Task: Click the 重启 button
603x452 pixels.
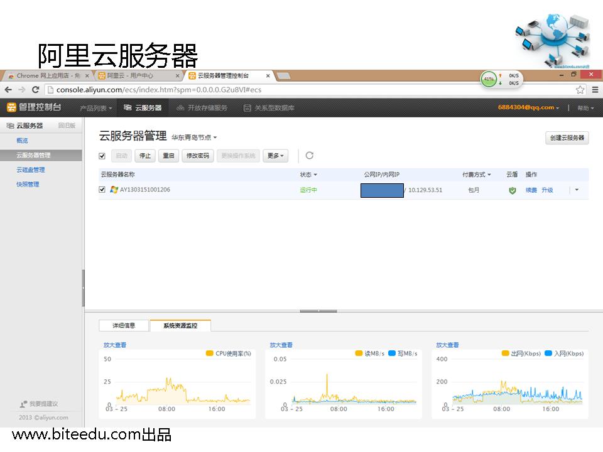Action: click(168, 156)
